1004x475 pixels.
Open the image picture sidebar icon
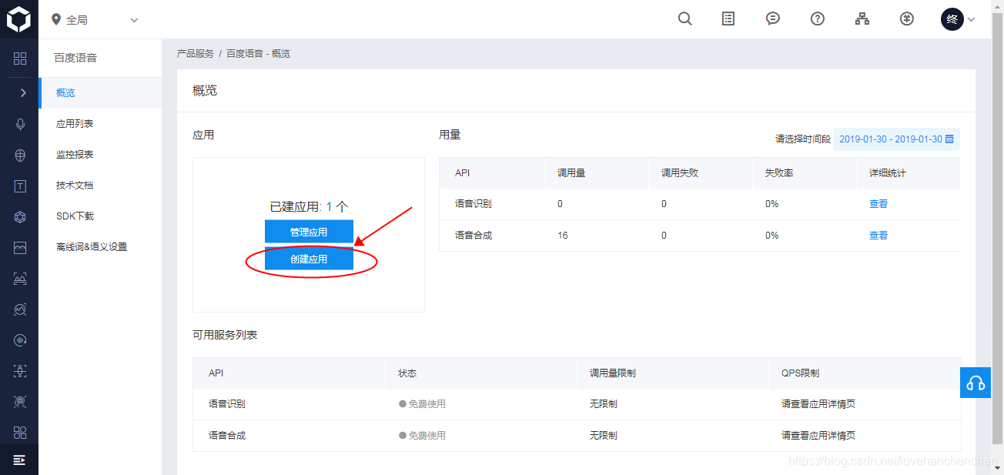point(20,247)
